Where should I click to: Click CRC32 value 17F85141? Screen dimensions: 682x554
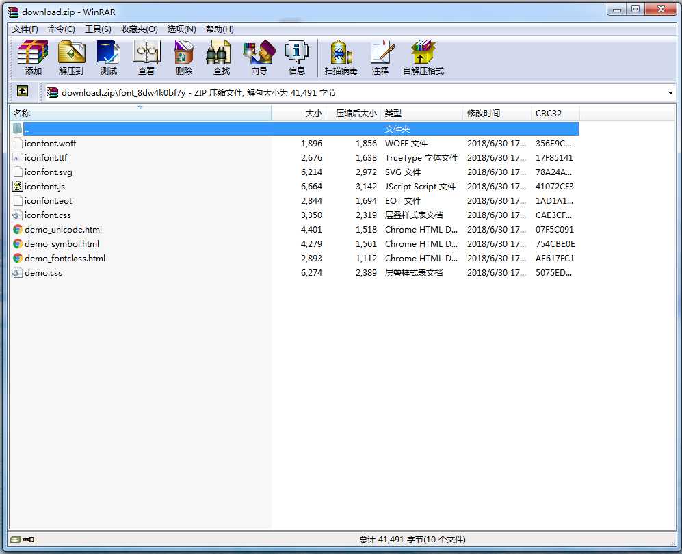554,157
